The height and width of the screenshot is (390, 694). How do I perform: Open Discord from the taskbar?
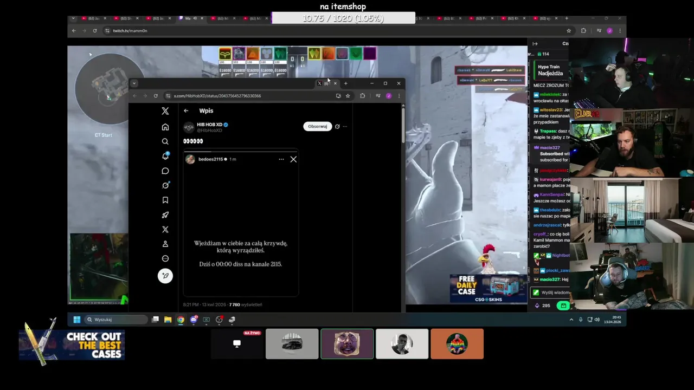click(x=194, y=320)
